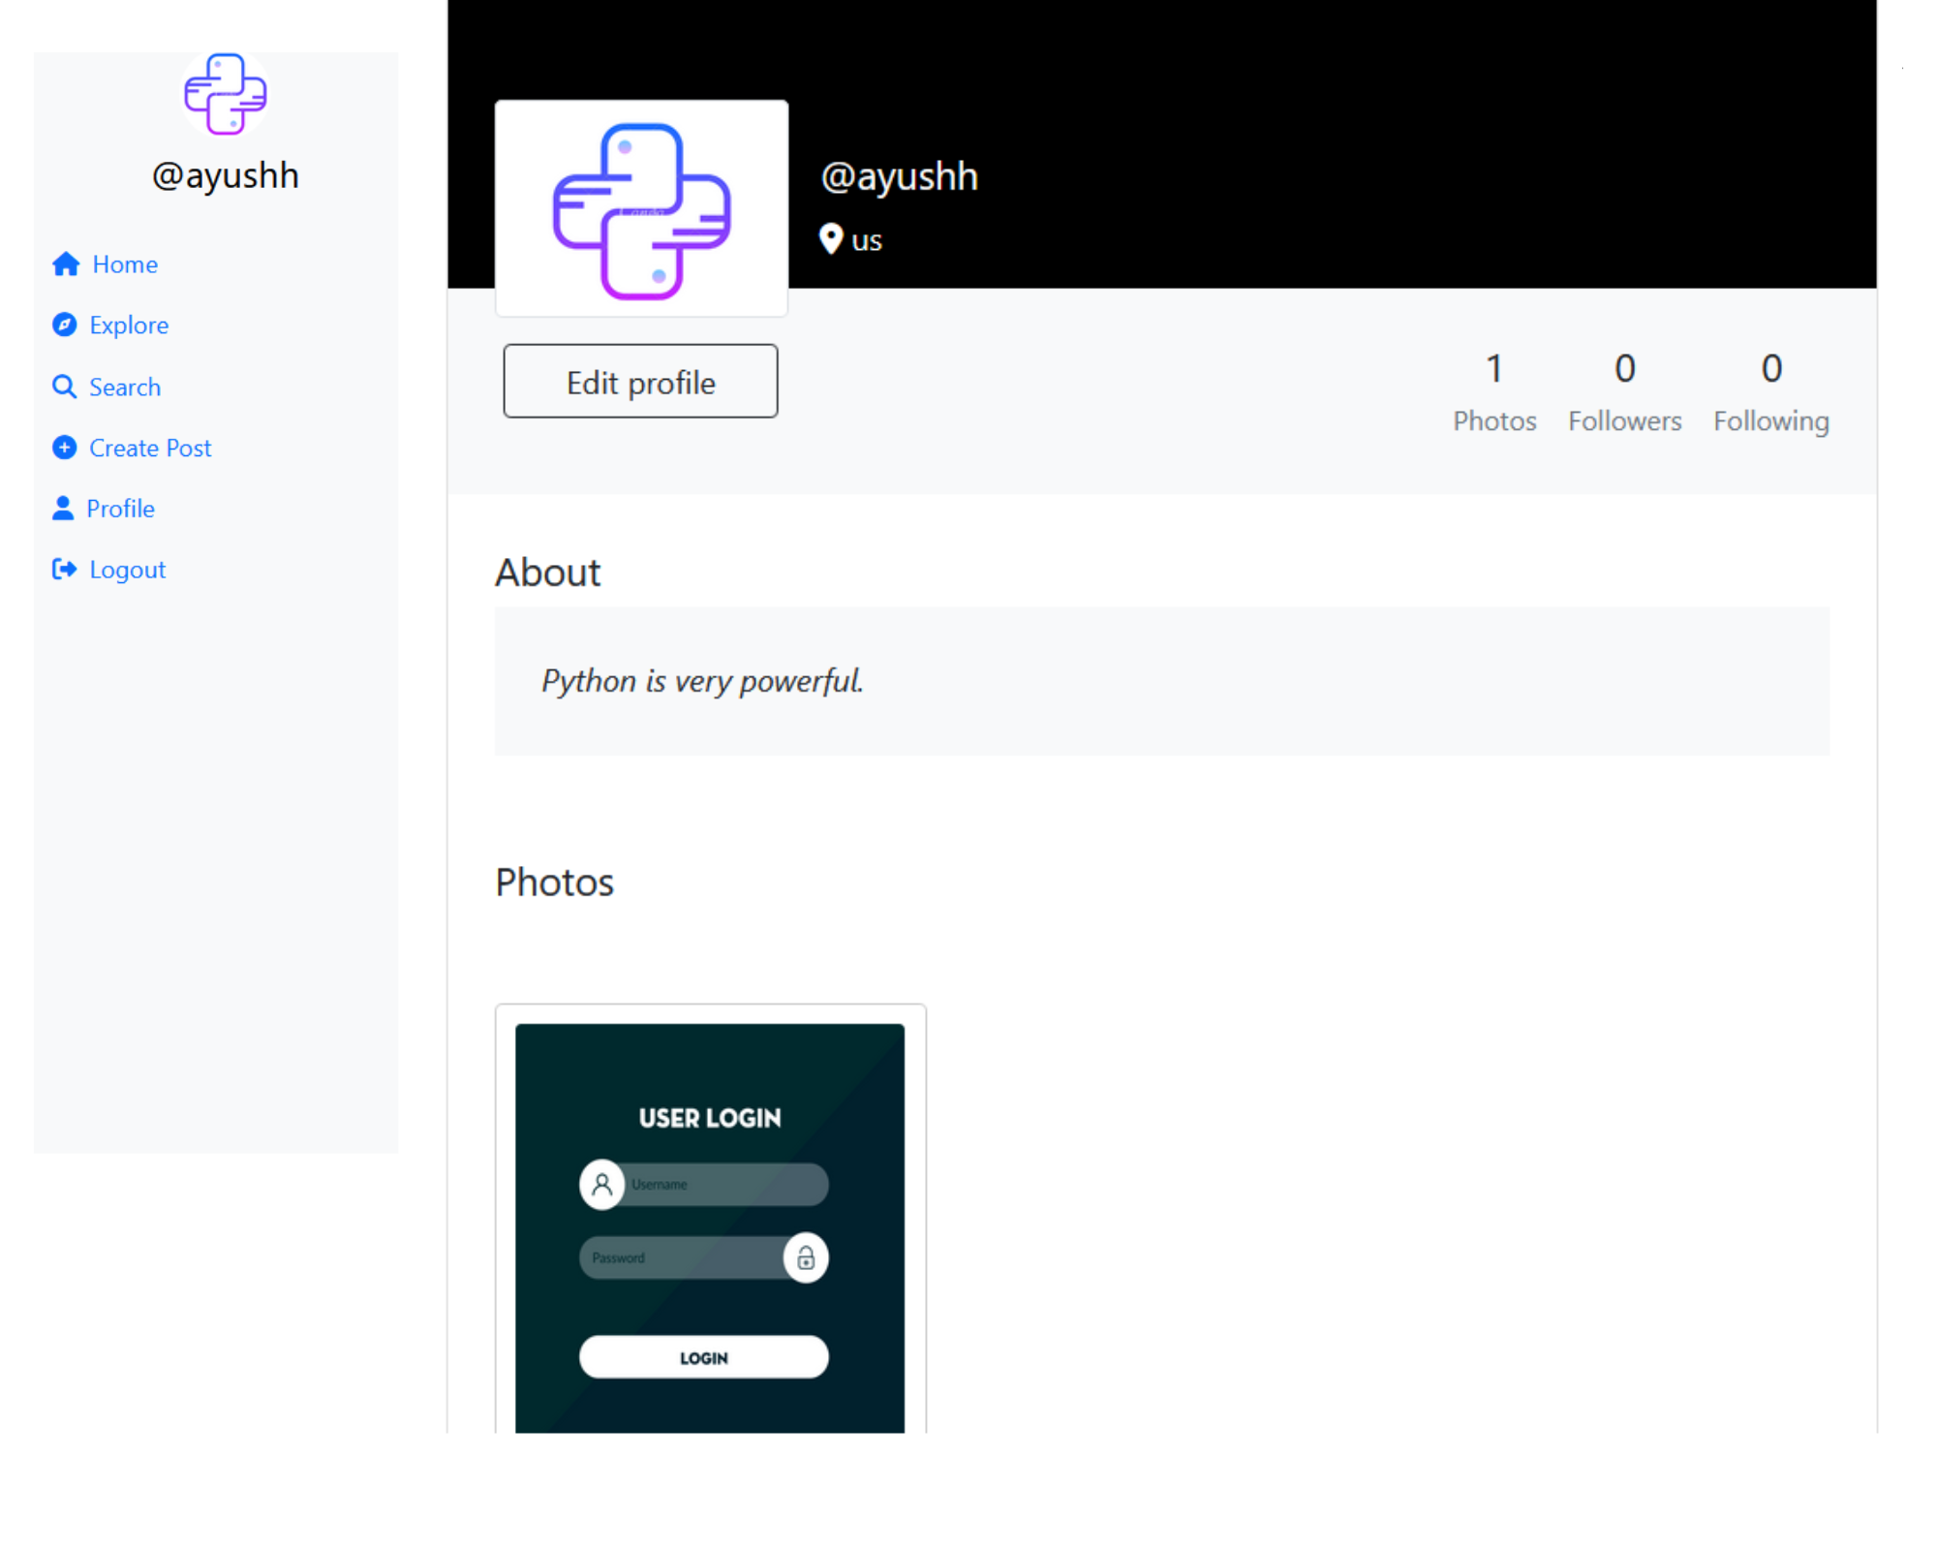Click the small Python logo in sidebar
This screenshot has height=1550, width=1937.
click(226, 94)
